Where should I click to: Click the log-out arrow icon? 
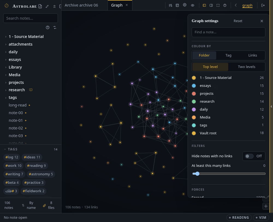point(263,5)
